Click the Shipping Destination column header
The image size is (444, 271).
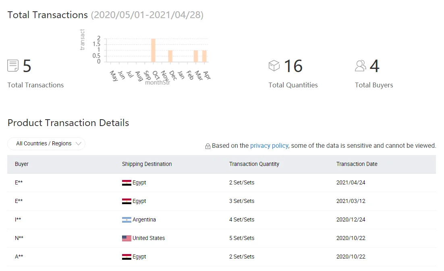point(147,164)
